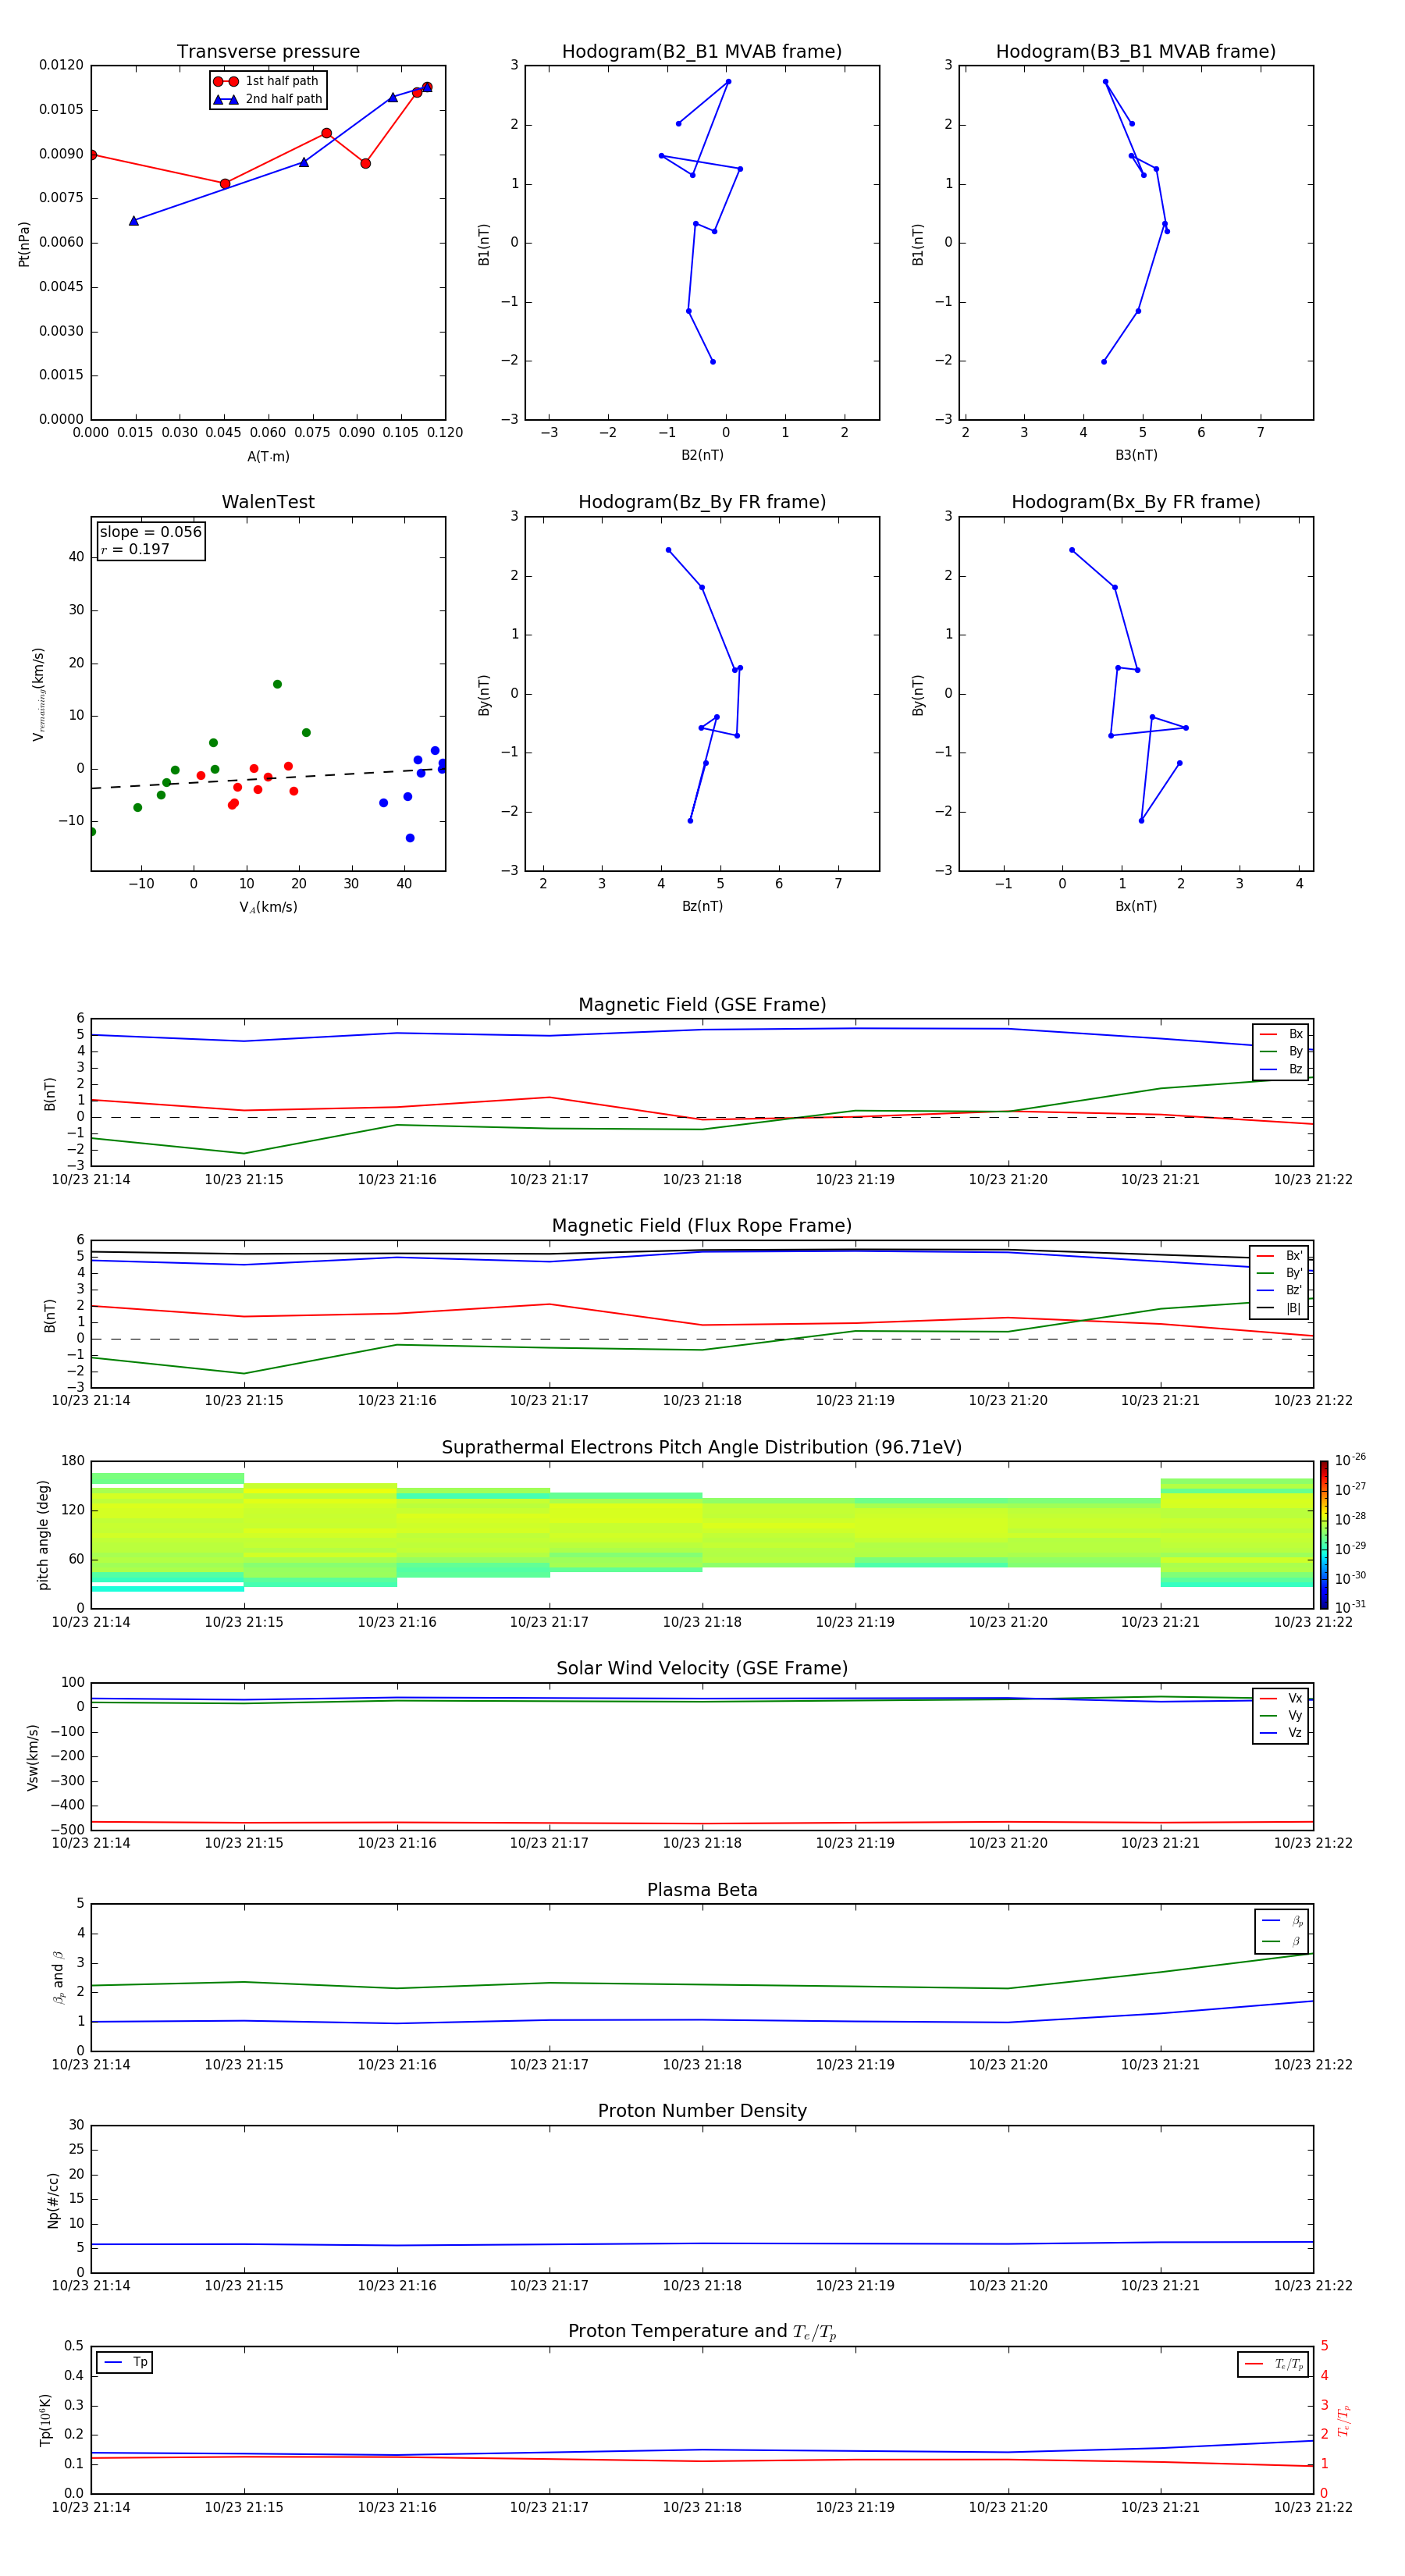Click the 'Te/Tp' legend entry in the temperature plot

click(1273, 2365)
